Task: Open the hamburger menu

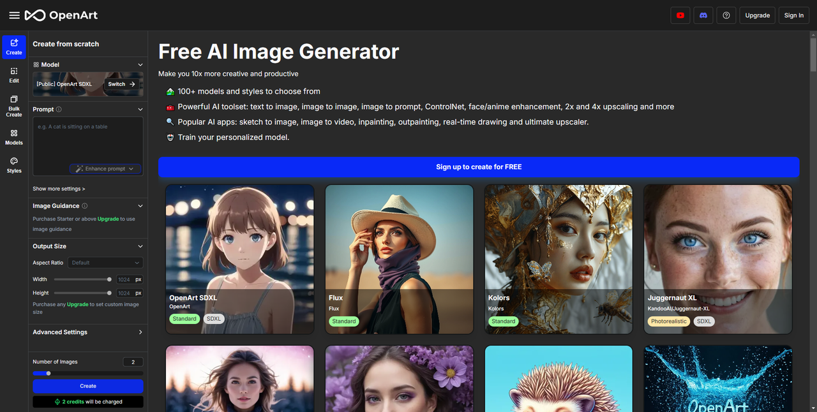Action: [x=14, y=15]
